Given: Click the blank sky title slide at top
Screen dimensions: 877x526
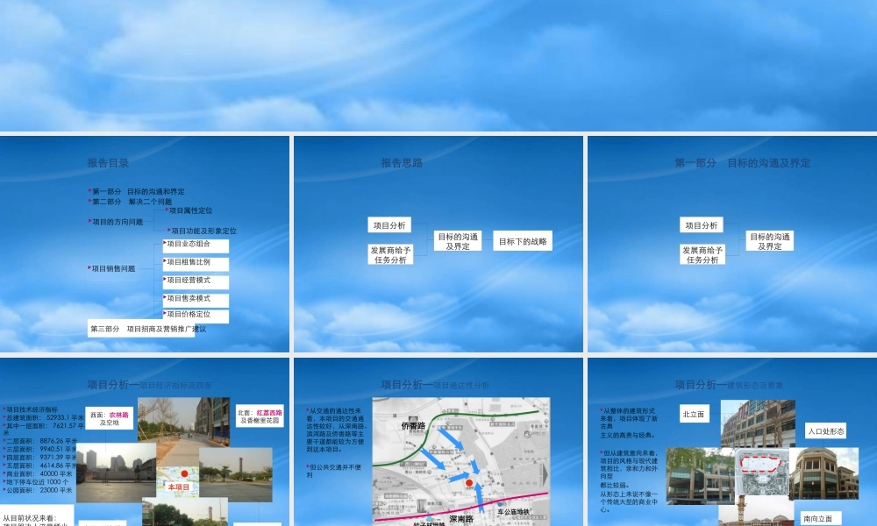Looking at the screenshot, I should [x=438, y=66].
